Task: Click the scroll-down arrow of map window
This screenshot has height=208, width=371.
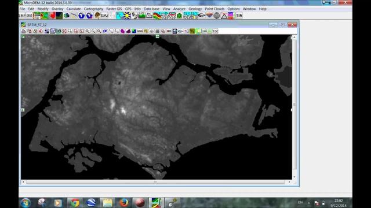Action: tap(294, 177)
